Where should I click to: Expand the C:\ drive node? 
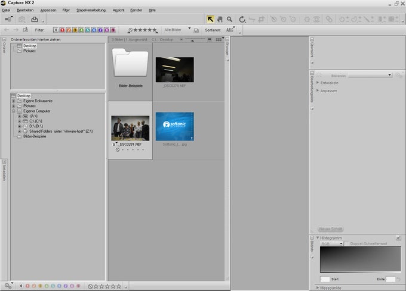pos(20,121)
